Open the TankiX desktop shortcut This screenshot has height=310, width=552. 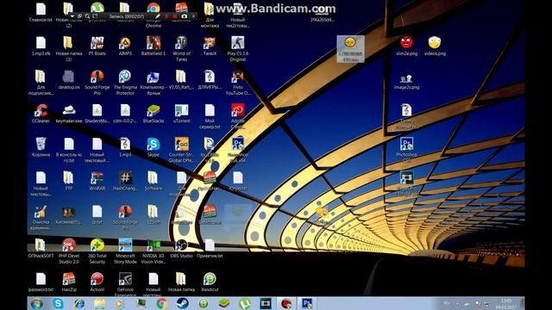(x=210, y=46)
